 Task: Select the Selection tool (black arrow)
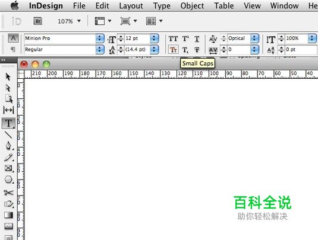pyautogui.click(x=8, y=77)
